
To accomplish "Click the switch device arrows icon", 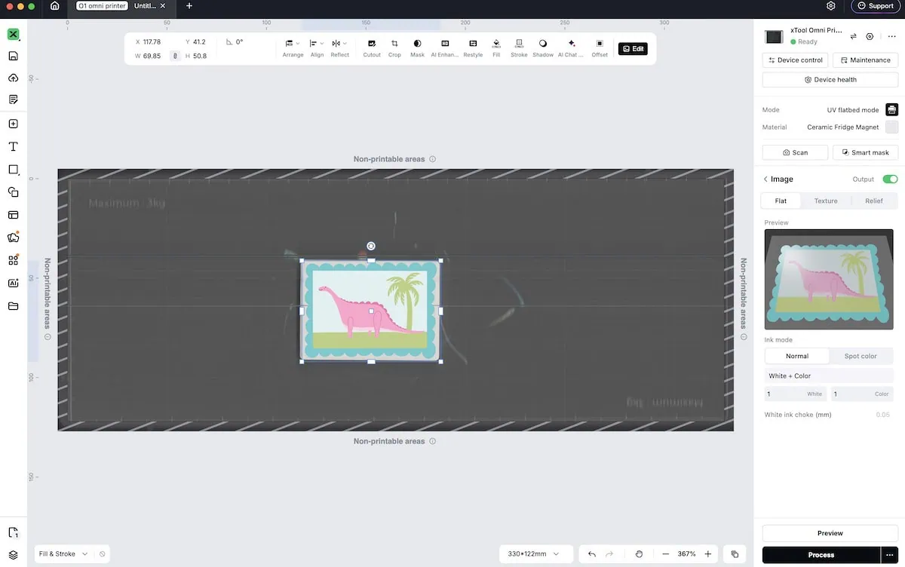I will [853, 36].
